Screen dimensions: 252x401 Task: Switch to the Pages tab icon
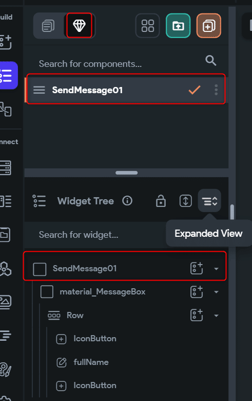point(48,26)
